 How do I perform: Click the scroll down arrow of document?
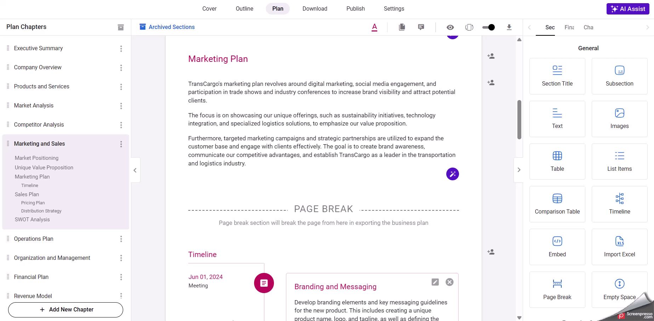coord(519,317)
